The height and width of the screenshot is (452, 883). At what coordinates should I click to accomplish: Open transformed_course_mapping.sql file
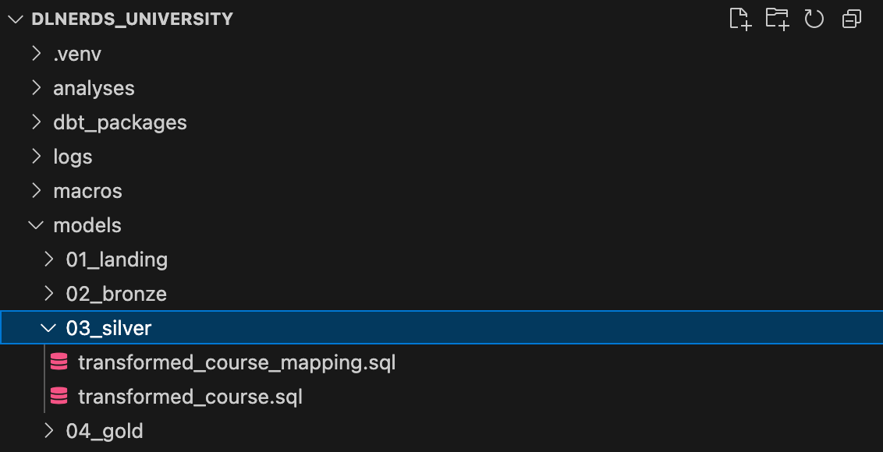point(236,362)
